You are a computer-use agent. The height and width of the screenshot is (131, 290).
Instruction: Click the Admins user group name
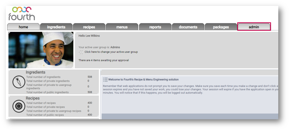[115, 47]
